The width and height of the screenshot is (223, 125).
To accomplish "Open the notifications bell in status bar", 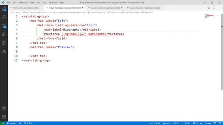I will [220, 123].
